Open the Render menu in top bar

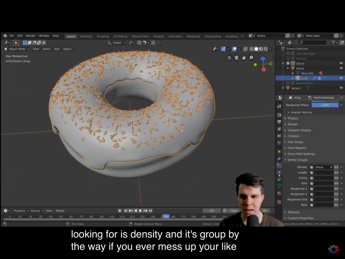tap(31, 36)
